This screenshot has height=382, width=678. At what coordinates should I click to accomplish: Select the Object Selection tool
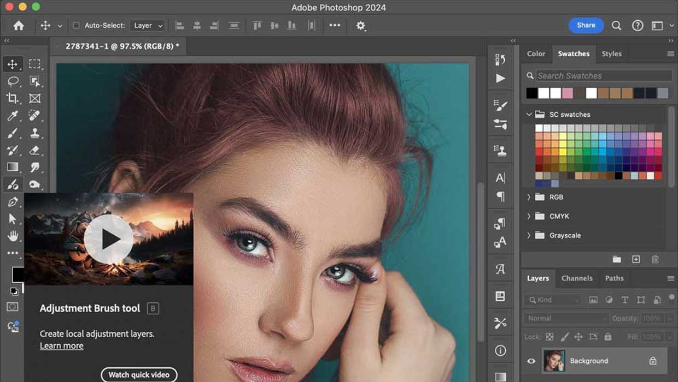click(x=35, y=81)
